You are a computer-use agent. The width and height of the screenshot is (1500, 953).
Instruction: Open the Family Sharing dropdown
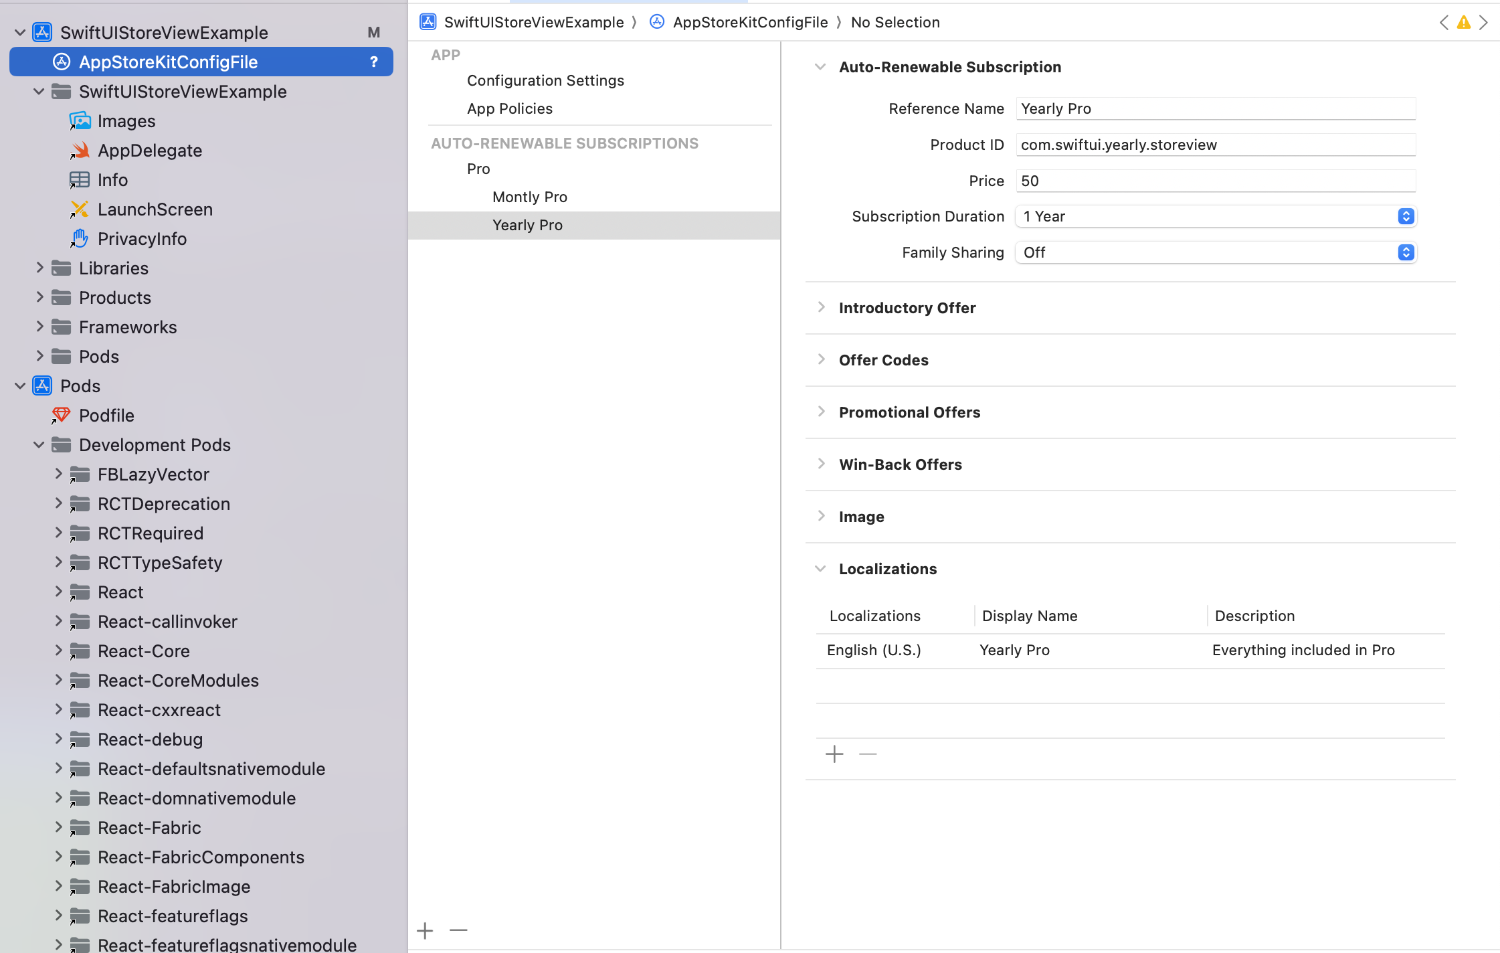click(1216, 252)
